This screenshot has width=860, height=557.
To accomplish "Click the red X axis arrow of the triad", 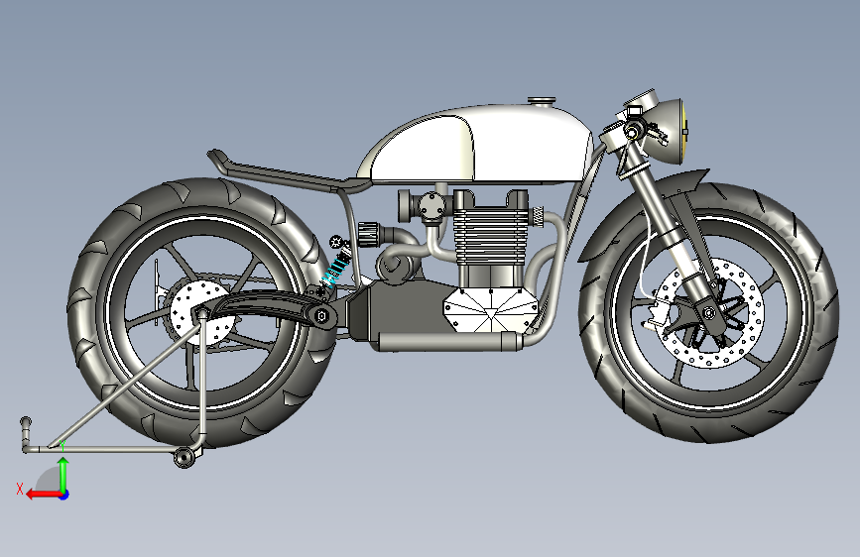I will pos(43,495).
